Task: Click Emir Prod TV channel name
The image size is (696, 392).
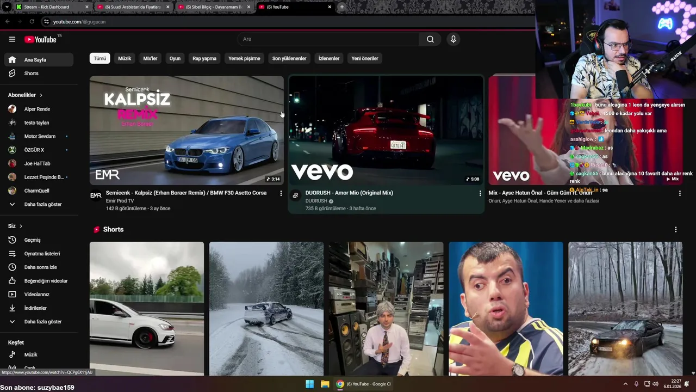Action: pos(120,201)
